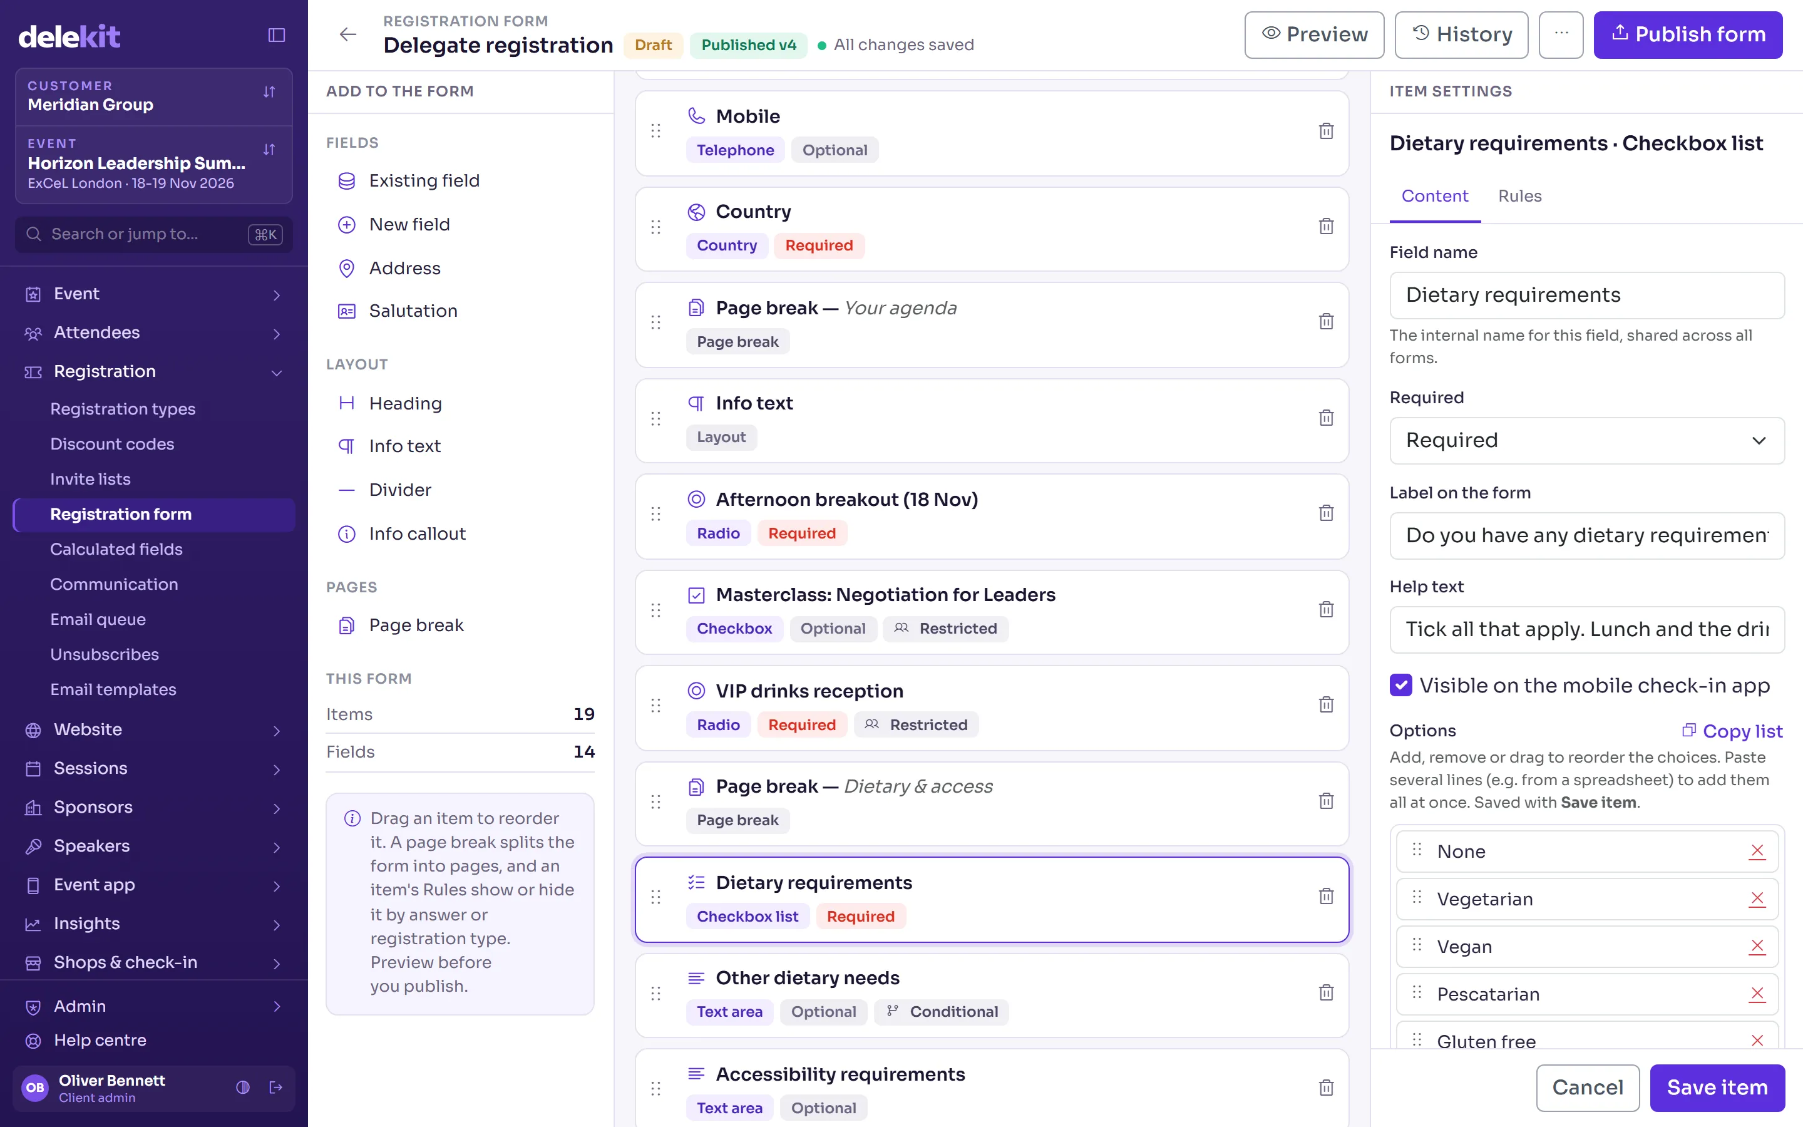The width and height of the screenshot is (1803, 1127).
Task: Toggle the dark/light theme icon
Action: click(x=243, y=1088)
